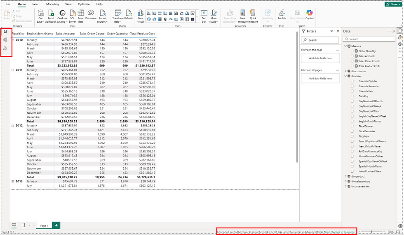Select the stacked bar chart visual in gallery
Screen dimensions: 404x235
[x=149, y=13]
